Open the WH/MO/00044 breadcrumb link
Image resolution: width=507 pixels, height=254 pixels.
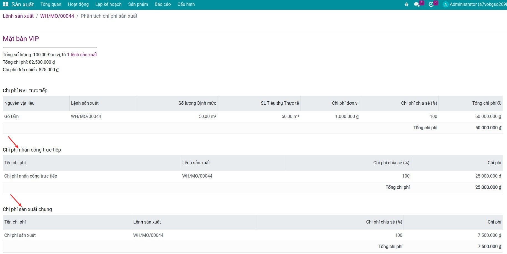pos(57,16)
